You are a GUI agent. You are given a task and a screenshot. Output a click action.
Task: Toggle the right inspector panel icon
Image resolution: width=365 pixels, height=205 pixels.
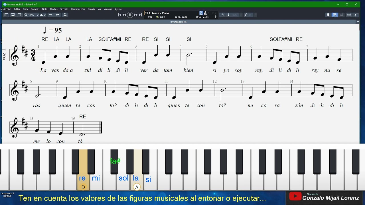click(x=19, y=15)
